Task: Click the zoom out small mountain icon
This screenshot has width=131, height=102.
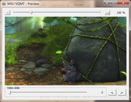Action: pos(8,13)
